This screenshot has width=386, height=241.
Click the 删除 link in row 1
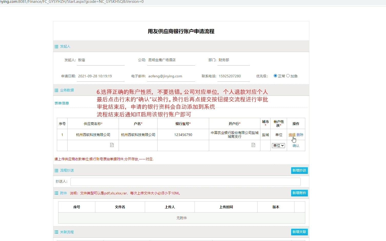click(x=300, y=135)
